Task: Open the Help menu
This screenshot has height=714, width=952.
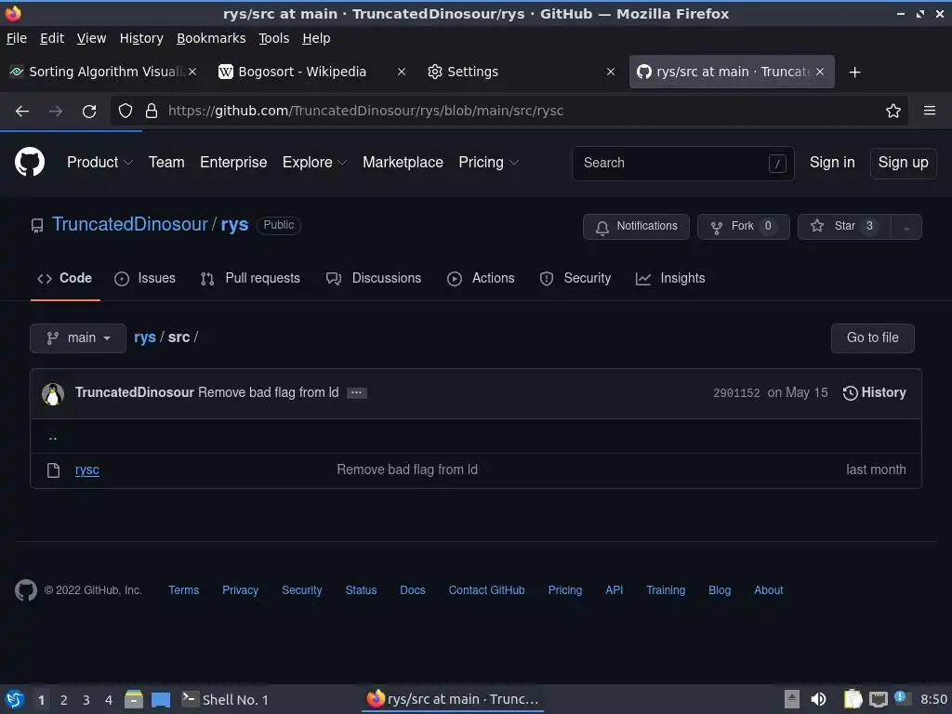Action: pyautogui.click(x=316, y=38)
